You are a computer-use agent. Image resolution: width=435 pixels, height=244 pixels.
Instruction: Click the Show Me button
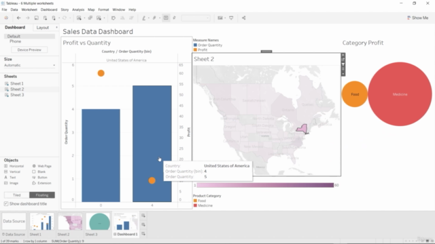pyautogui.click(x=417, y=18)
